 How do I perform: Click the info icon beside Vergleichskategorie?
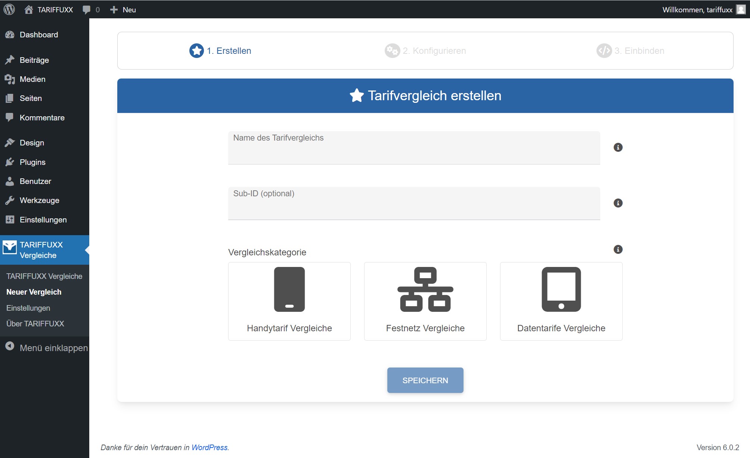pos(618,249)
